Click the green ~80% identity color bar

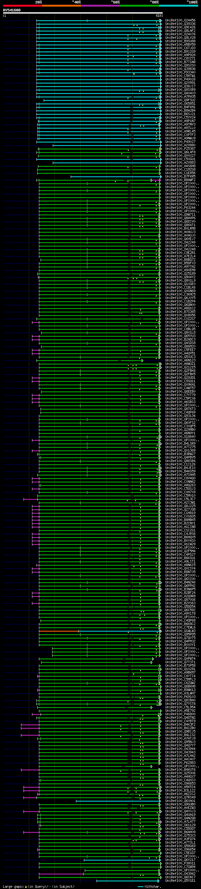pyautogui.click(x=139, y=6)
